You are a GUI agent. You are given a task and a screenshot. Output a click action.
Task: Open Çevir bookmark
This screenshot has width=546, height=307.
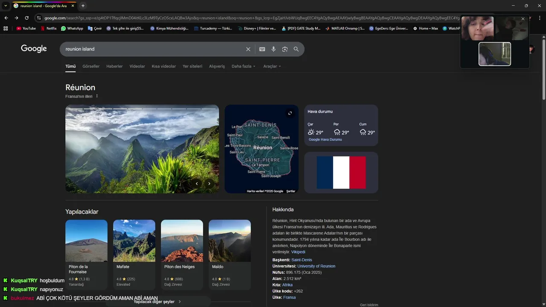(95, 29)
